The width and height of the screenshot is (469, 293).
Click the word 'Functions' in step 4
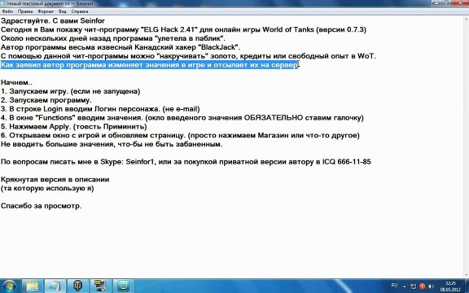pos(56,117)
